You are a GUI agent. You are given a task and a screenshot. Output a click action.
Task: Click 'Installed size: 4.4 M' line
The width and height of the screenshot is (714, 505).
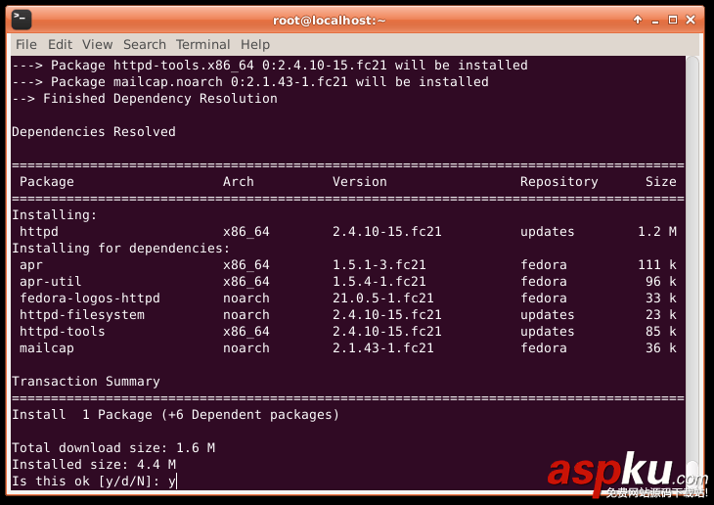94,465
